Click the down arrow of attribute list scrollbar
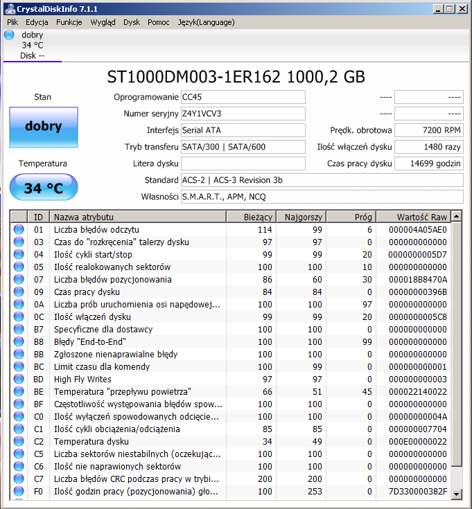Image resolution: width=472 pixels, height=509 pixels. [x=457, y=494]
